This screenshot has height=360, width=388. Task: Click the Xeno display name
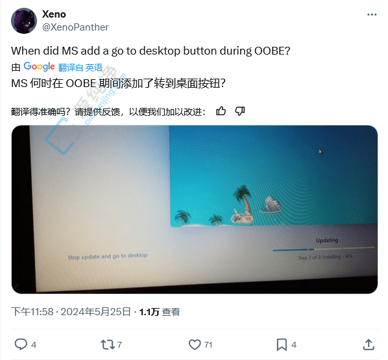(x=54, y=14)
